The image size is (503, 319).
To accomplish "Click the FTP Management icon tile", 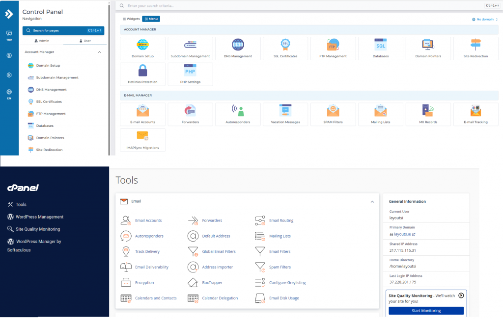I will (333, 48).
